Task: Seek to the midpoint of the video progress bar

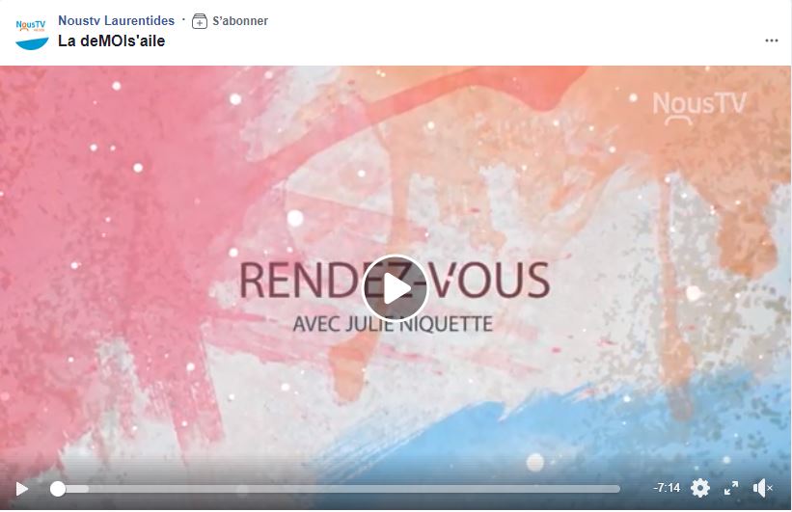Action: coord(336,489)
